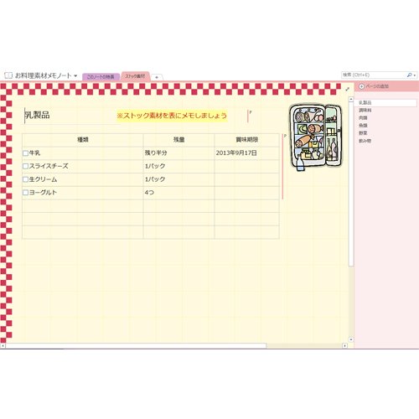This screenshot has width=419, height=419.
Task: Switch to the このノートの特長 section tab
Action: (101, 77)
